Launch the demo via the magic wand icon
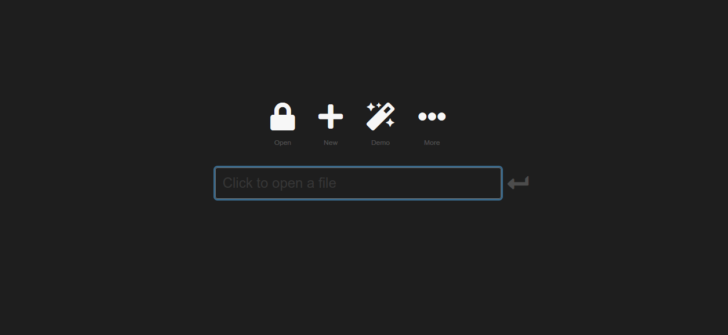The width and height of the screenshot is (728, 335). tap(381, 116)
